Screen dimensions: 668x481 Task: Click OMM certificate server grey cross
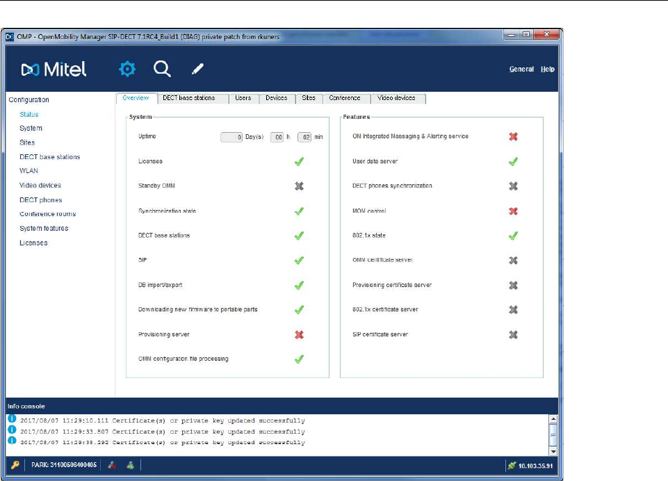514,261
